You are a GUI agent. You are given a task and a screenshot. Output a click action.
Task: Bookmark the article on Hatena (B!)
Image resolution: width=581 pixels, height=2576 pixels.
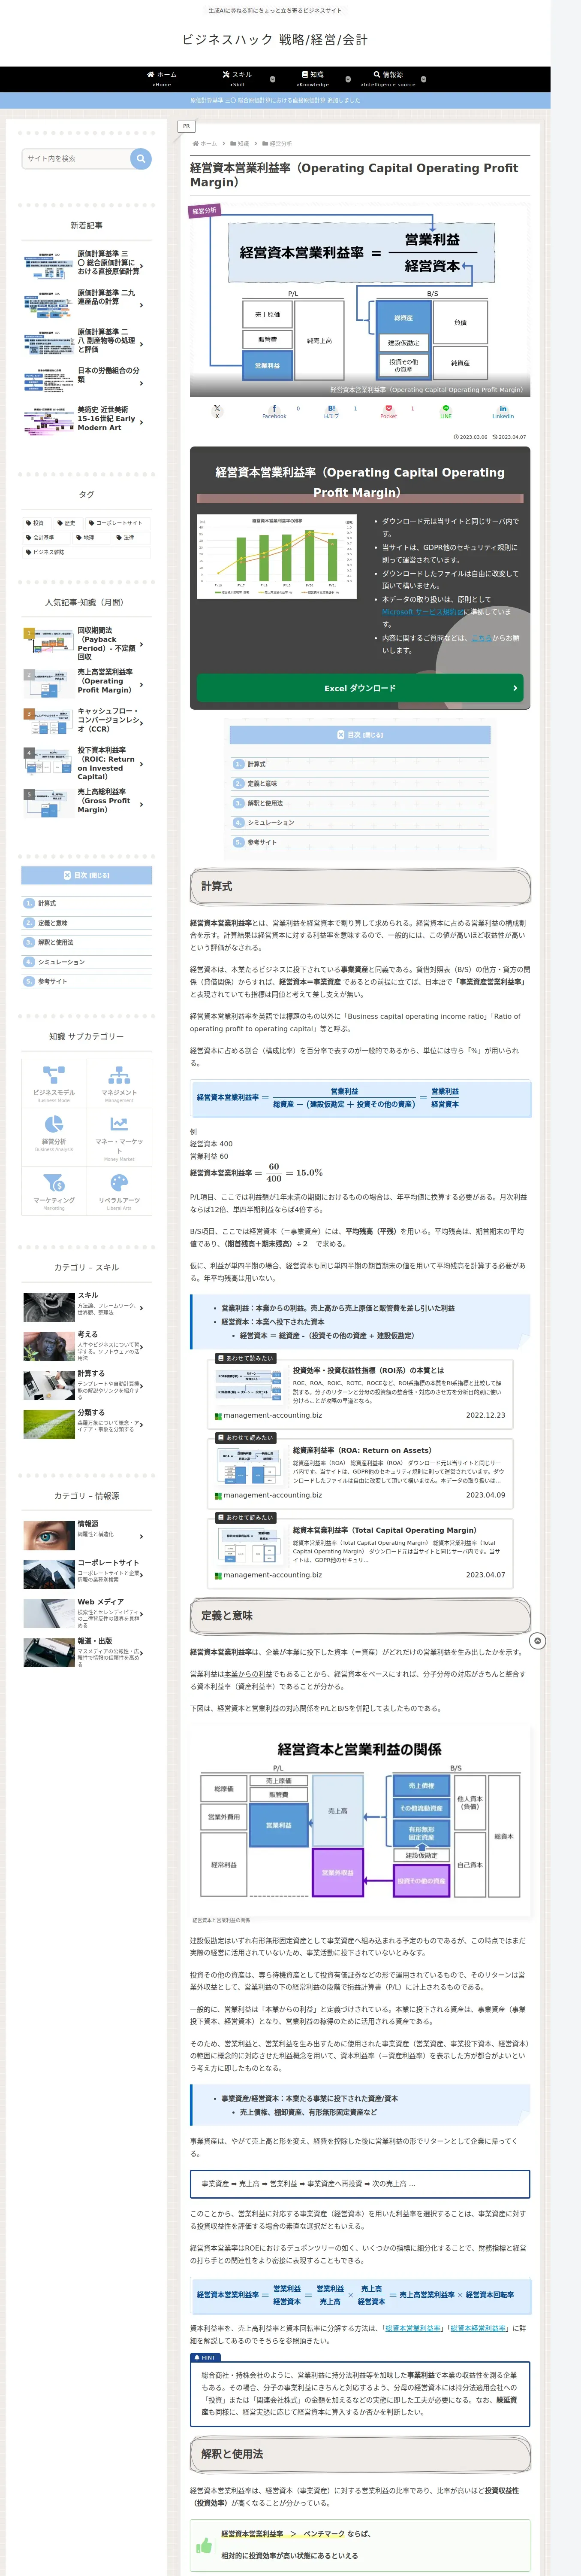pyautogui.click(x=331, y=411)
